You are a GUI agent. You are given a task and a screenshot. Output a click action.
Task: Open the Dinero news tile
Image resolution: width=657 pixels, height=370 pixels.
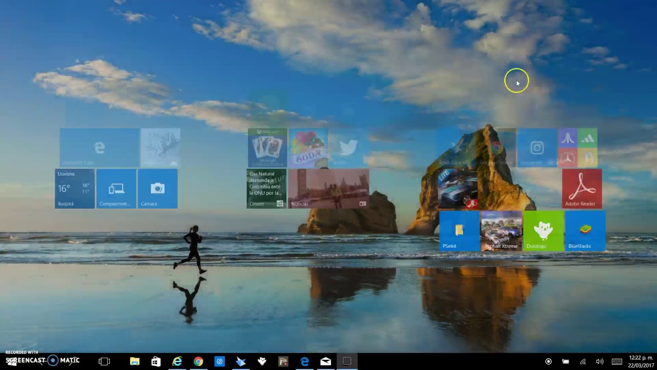pyautogui.click(x=266, y=189)
